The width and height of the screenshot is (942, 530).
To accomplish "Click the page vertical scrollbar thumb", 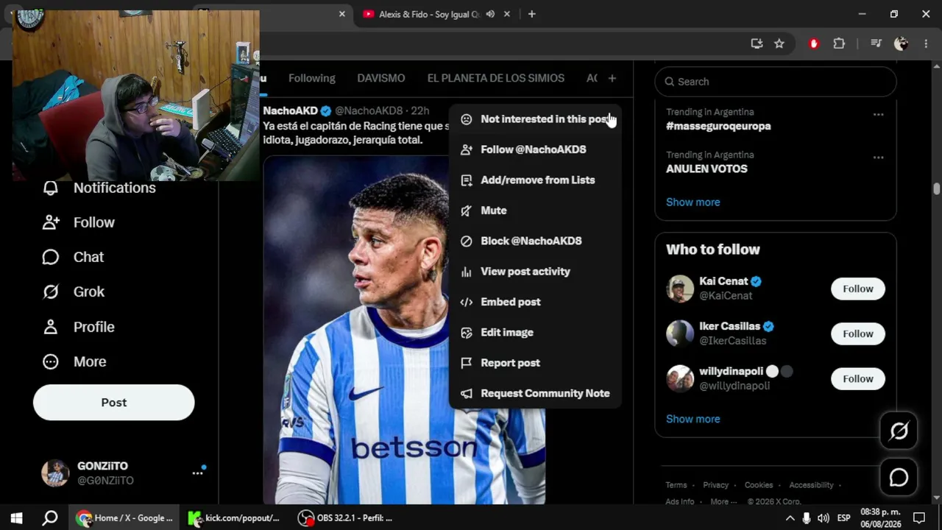I will (936, 188).
